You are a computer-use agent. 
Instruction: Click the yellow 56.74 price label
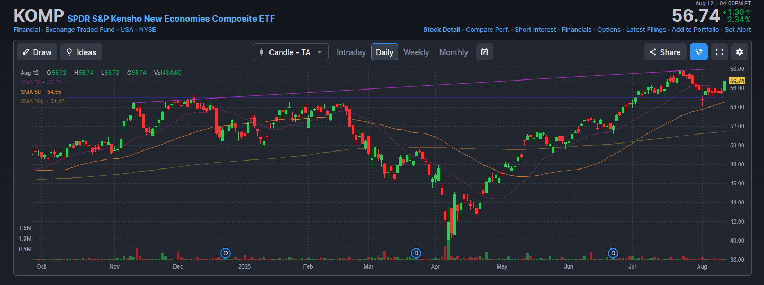click(737, 81)
